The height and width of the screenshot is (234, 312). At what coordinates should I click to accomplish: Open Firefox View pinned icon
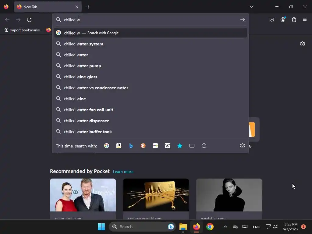(6, 7)
